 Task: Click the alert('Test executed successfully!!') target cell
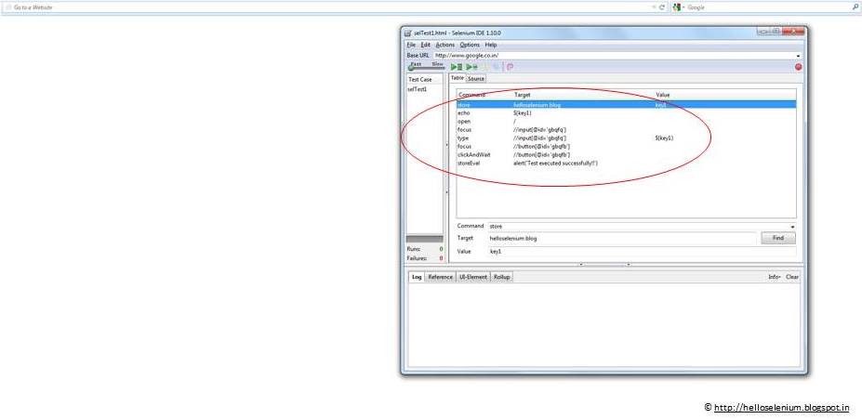[555, 164]
